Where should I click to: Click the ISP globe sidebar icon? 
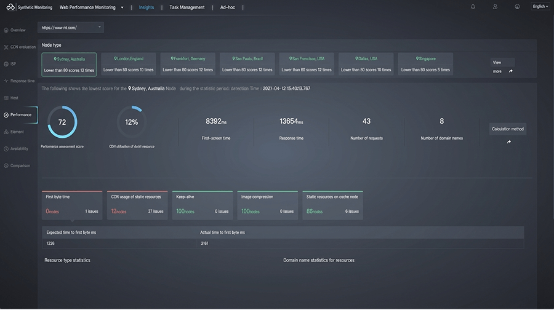pos(6,64)
